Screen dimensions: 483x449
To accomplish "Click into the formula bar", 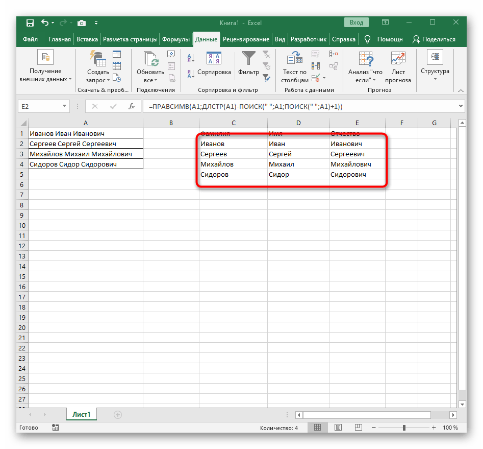I will pos(300,106).
